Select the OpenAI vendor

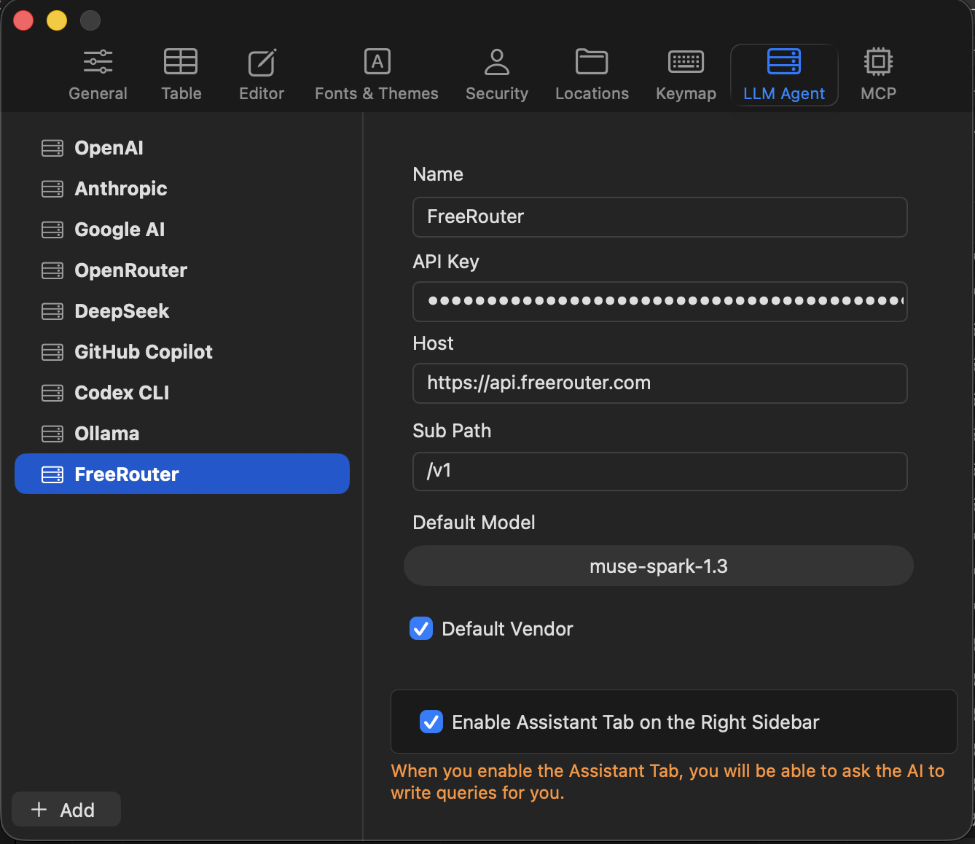pos(182,148)
